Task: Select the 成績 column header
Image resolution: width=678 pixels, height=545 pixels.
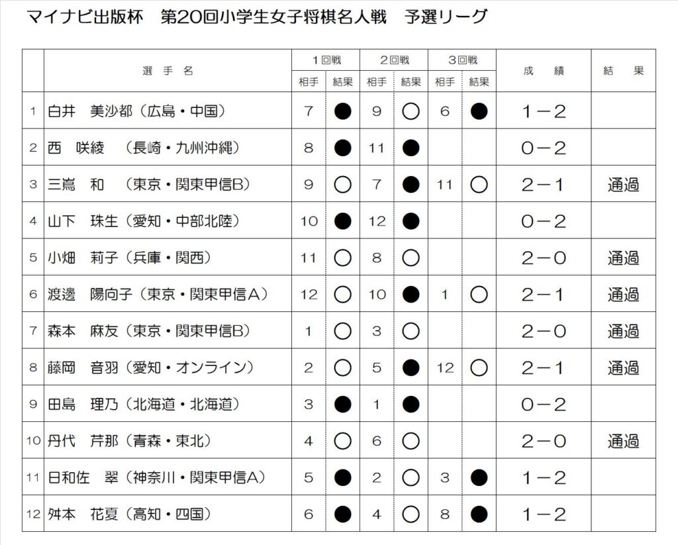Action: (x=544, y=71)
